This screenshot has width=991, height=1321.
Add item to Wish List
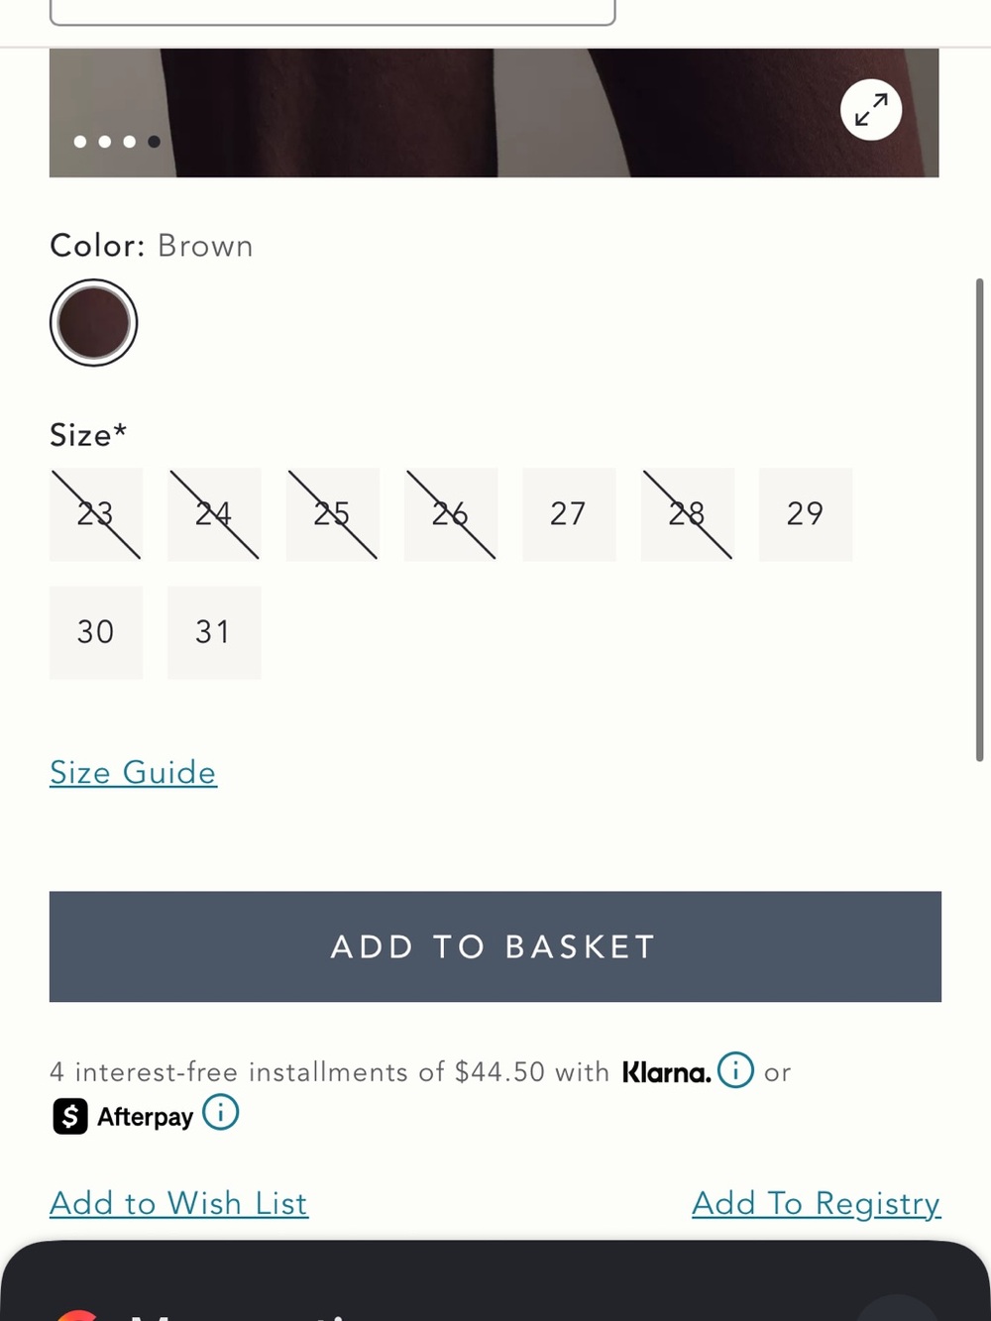click(178, 1203)
